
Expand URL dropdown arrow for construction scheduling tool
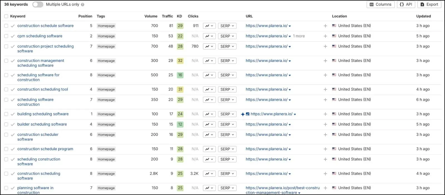[290, 90]
